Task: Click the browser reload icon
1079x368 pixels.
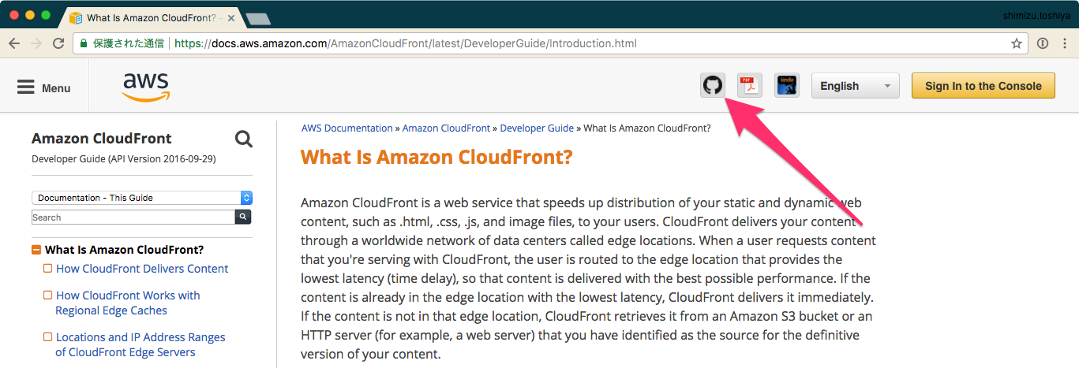Action: point(58,44)
